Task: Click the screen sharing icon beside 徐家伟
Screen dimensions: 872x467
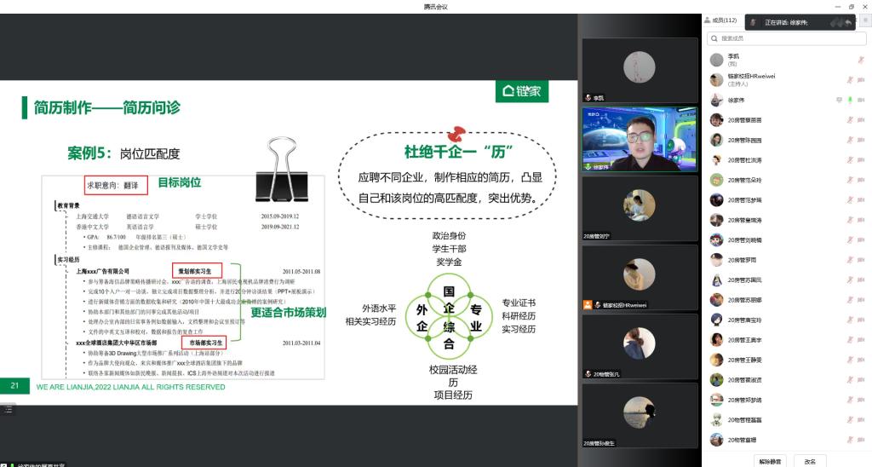Action: [x=839, y=100]
